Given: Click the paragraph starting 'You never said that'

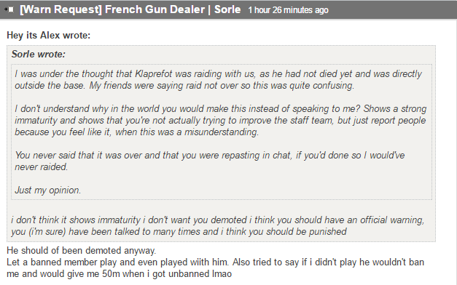Looking at the screenshot, I should point(210,161).
